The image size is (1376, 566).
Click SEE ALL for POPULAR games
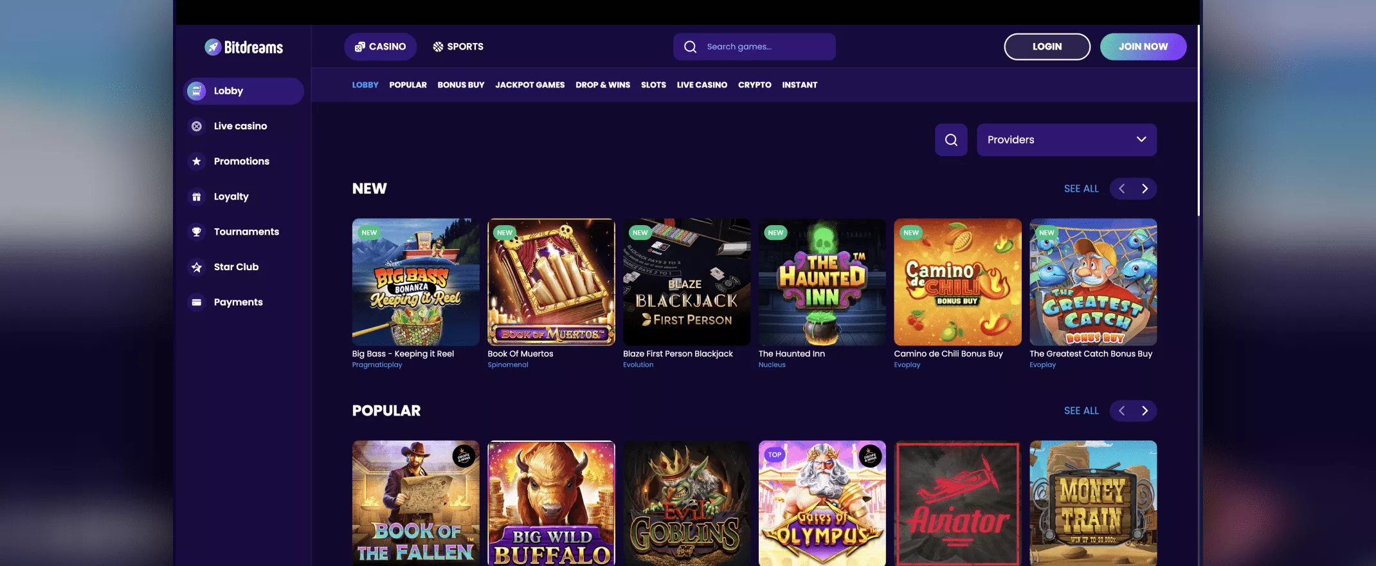click(1082, 410)
